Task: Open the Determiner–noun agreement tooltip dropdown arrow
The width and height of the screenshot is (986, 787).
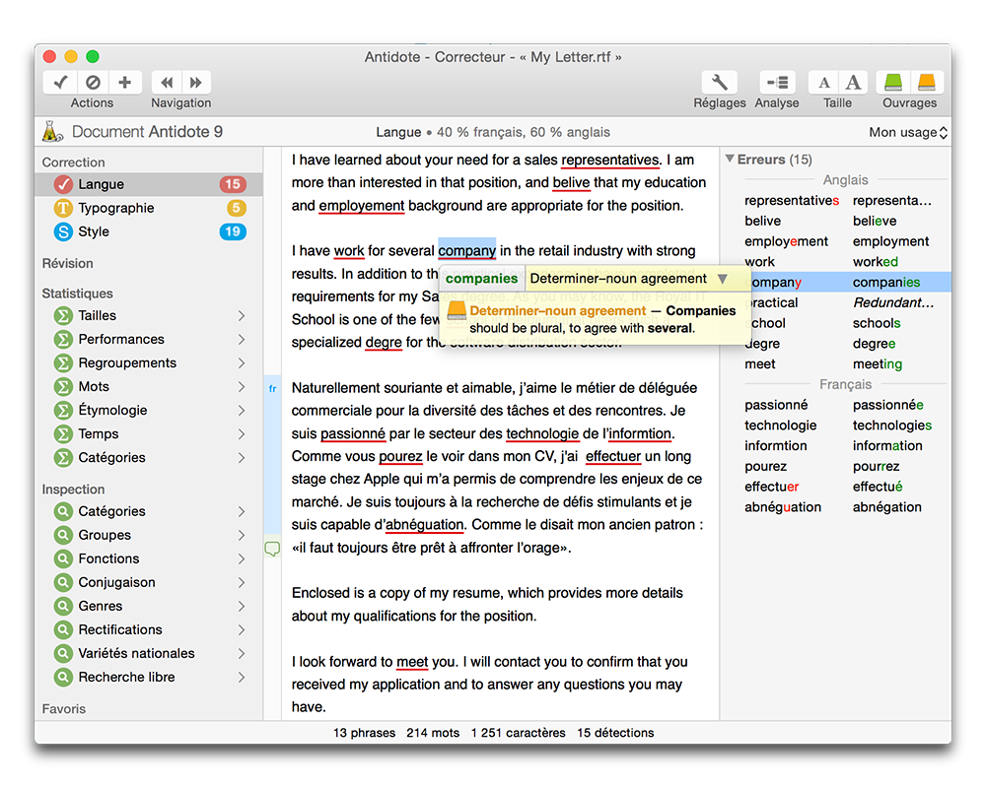Action: click(x=723, y=278)
